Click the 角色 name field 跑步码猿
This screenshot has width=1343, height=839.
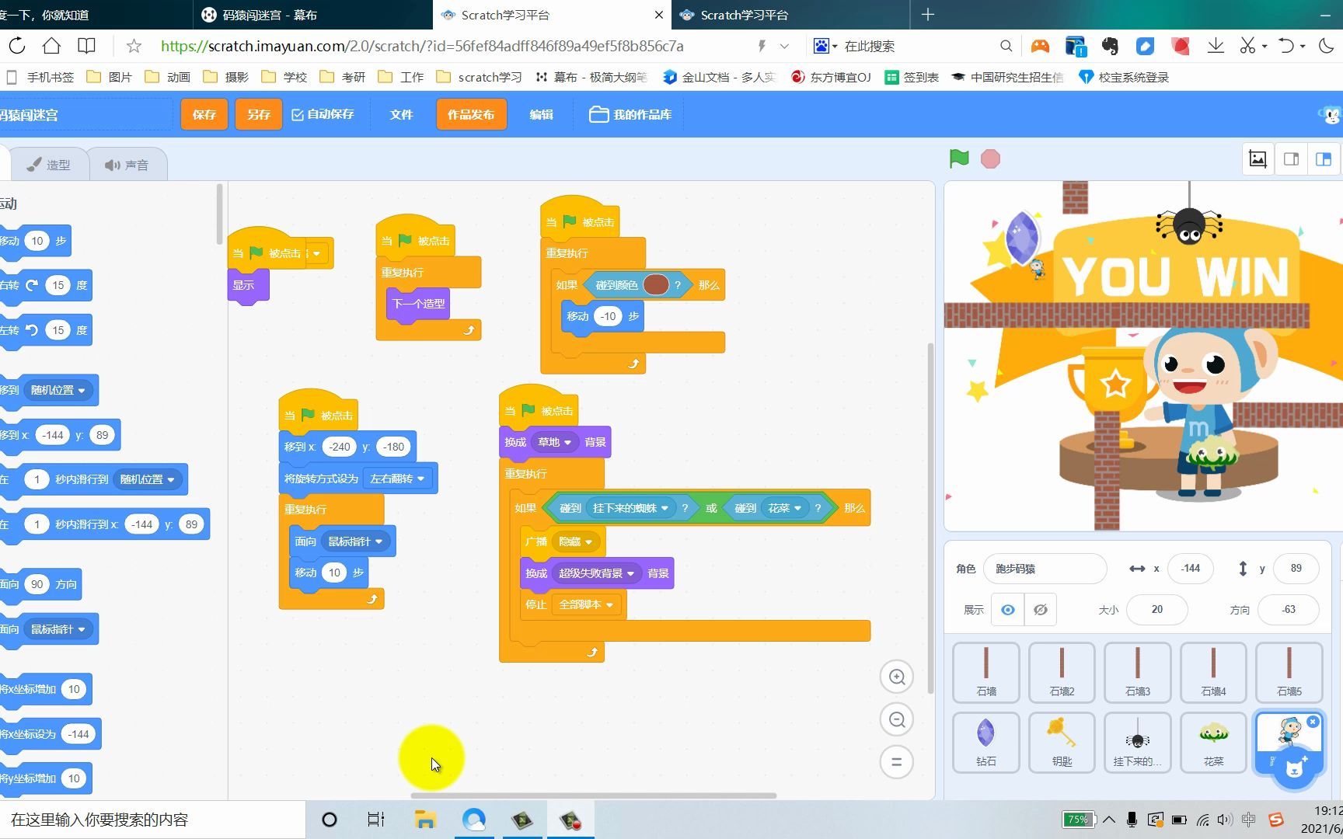click(1045, 569)
